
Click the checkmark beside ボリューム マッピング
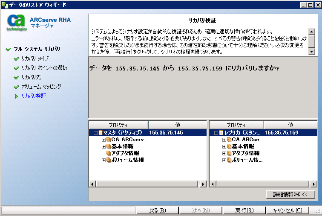coord(16,87)
